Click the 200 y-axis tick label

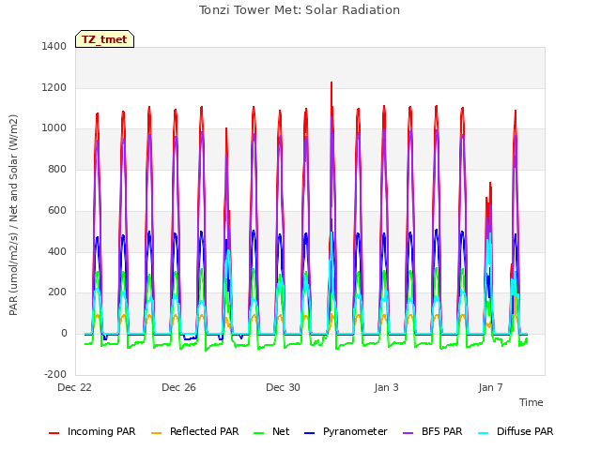(57, 292)
